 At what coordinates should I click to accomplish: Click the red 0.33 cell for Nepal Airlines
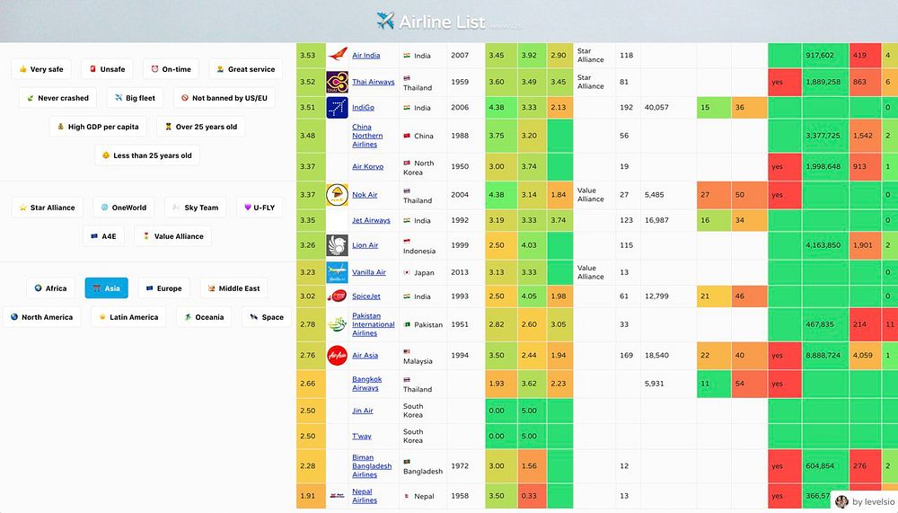click(532, 496)
